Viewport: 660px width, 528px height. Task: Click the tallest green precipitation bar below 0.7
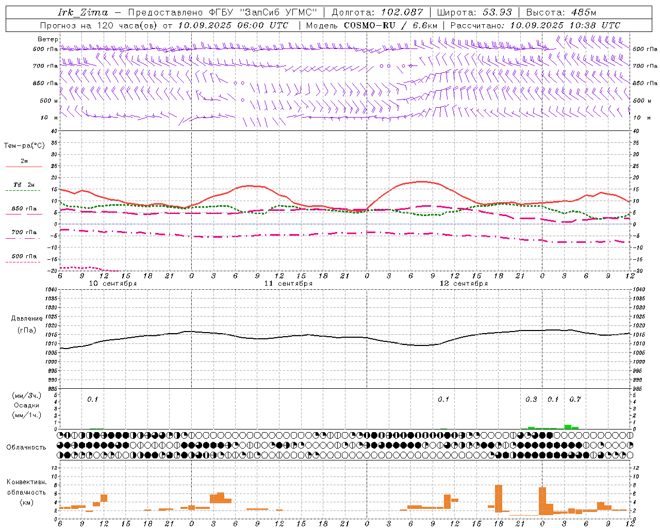pyautogui.click(x=568, y=427)
